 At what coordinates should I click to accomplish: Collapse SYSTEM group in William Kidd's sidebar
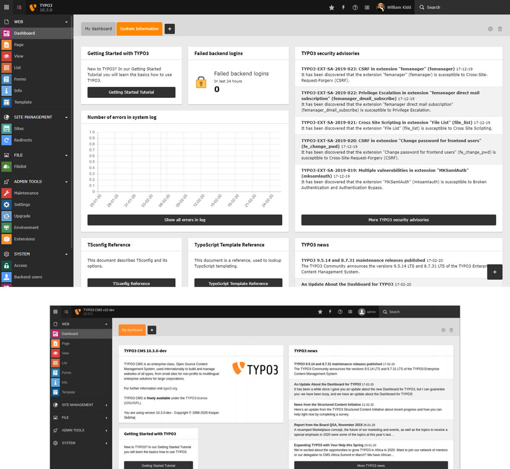36,254
